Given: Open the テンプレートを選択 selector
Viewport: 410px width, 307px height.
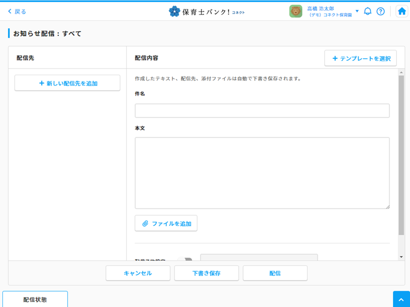Looking at the screenshot, I should 360,58.
